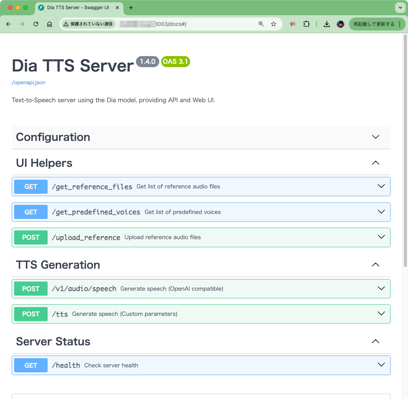Click the 1.4.0 version badge
Image resolution: width=408 pixels, height=399 pixels.
click(147, 61)
